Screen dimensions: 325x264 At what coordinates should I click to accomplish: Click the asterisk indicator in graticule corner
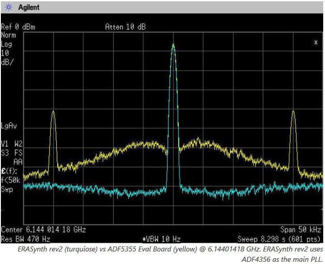[316, 43]
